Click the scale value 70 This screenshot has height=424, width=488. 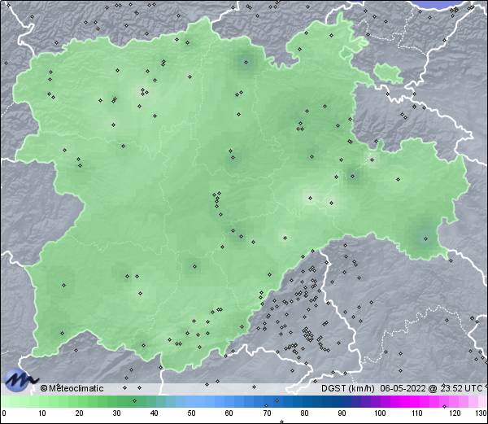point(267,413)
